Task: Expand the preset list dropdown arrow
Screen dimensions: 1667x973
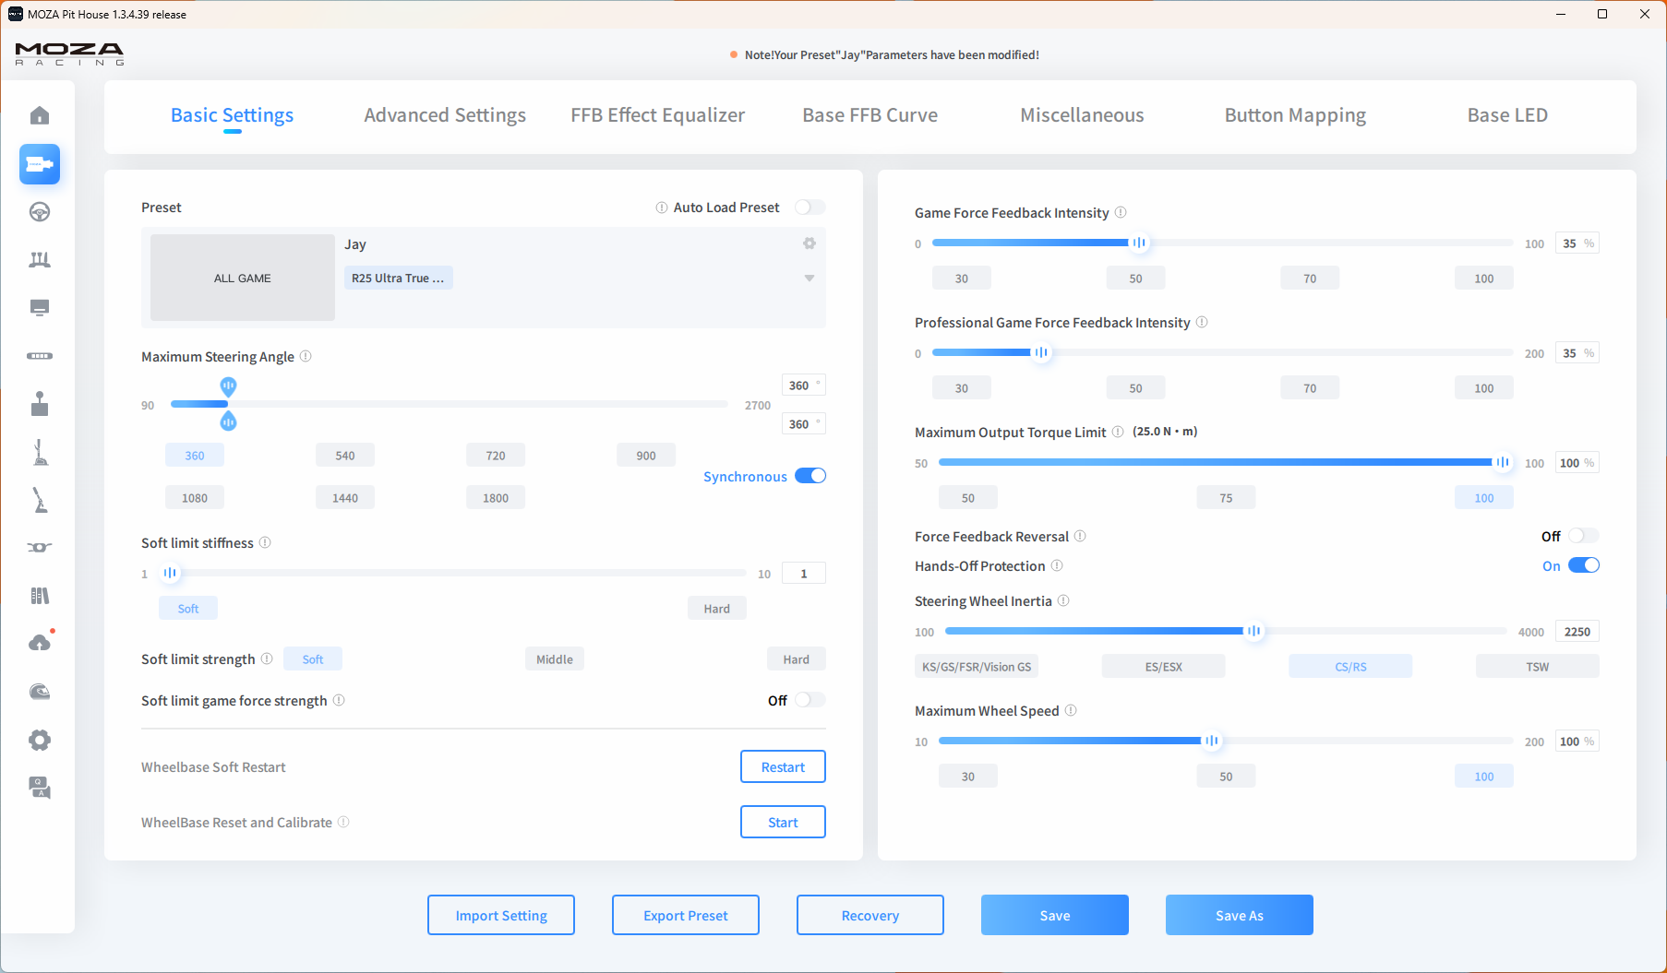Action: click(x=810, y=279)
